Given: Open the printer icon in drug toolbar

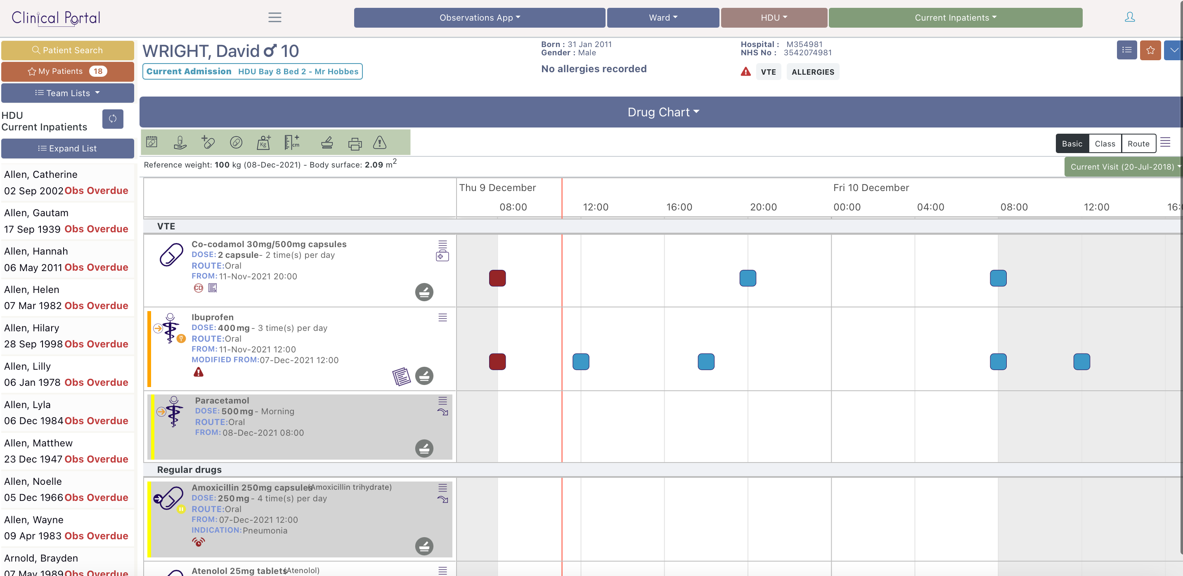Looking at the screenshot, I should coord(355,144).
